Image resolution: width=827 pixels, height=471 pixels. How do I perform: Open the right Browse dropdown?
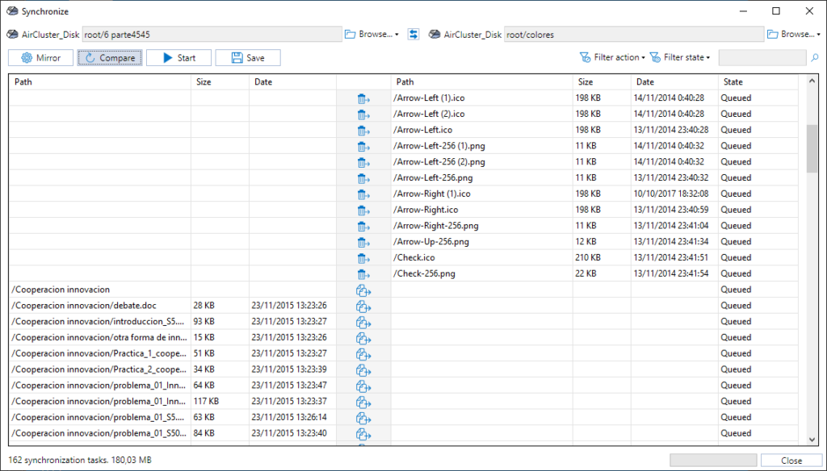coord(794,34)
